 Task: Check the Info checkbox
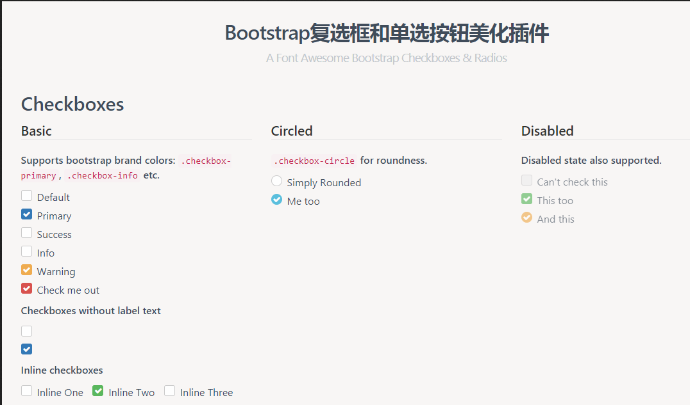coord(26,252)
